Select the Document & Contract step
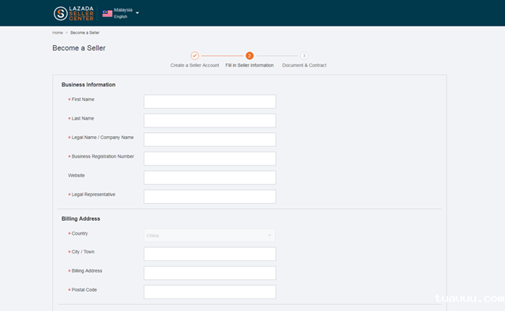 (x=304, y=65)
